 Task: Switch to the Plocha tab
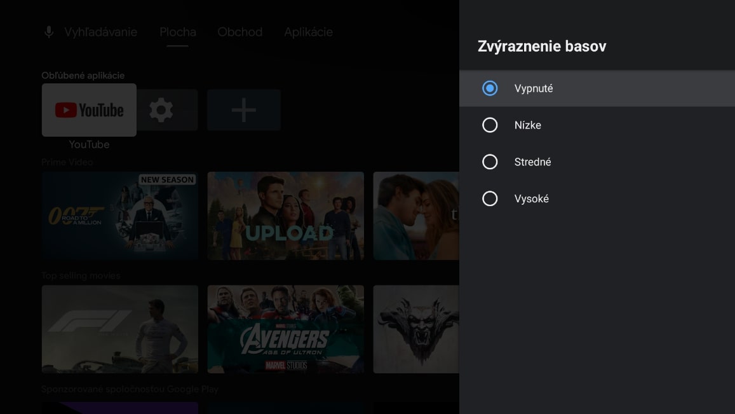click(177, 32)
